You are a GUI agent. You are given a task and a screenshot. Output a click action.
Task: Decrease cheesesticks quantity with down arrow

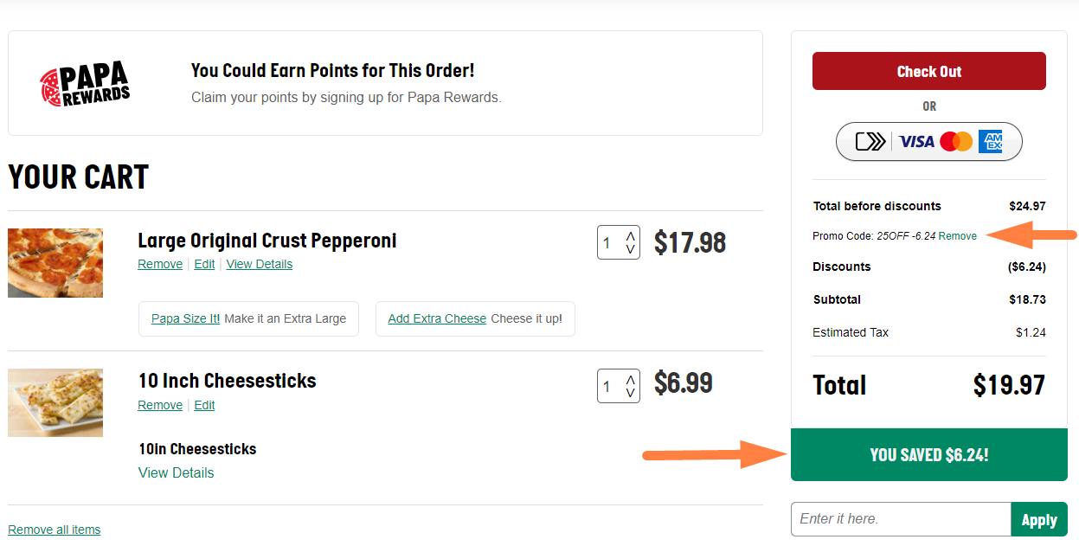pos(631,393)
